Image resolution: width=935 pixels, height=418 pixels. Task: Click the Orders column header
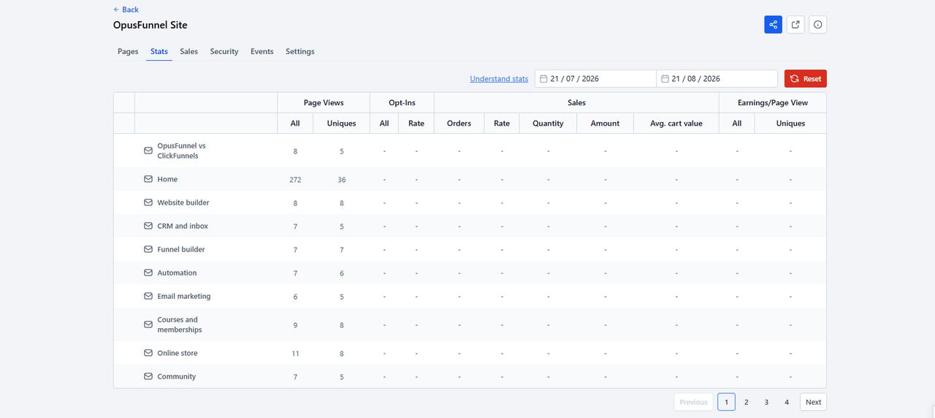point(459,123)
